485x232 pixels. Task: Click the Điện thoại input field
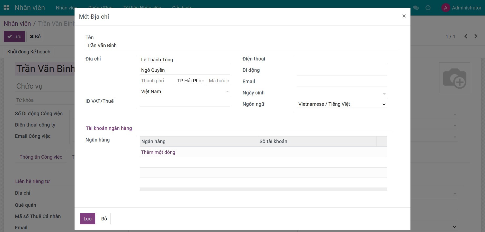[342, 59]
